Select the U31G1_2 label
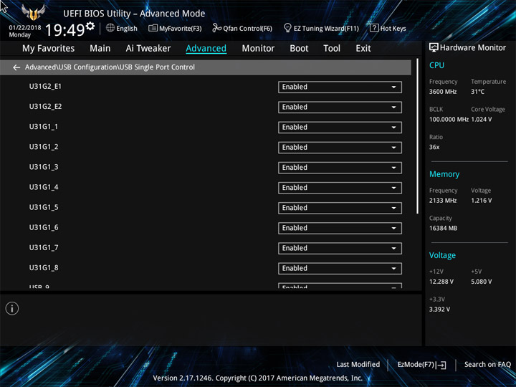The height and width of the screenshot is (387, 516). click(44, 147)
